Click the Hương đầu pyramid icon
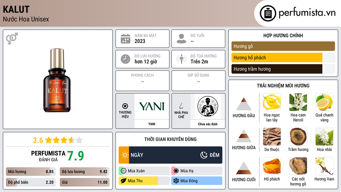The width and height of the screenshot is (341, 192). tap(244, 104)
